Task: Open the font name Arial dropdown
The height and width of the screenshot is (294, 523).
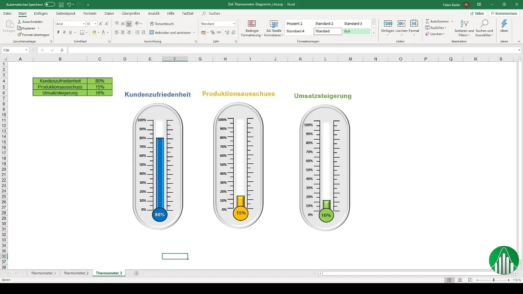Action: (x=83, y=24)
